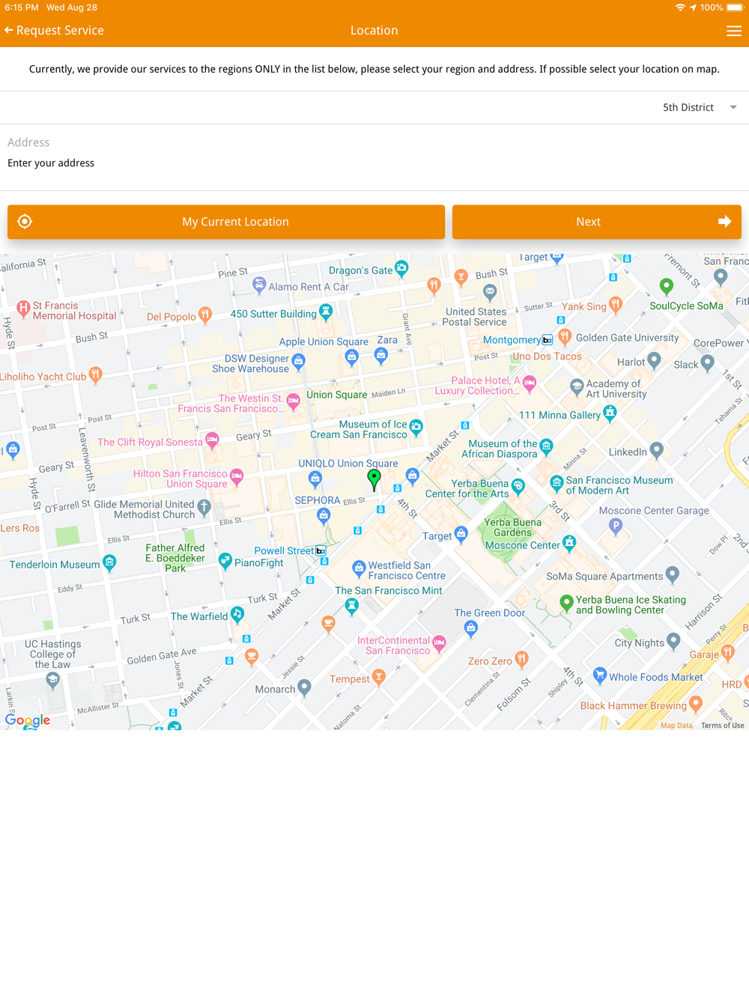
Task: Tap Academy of Art University marker
Action: tap(577, 386)
